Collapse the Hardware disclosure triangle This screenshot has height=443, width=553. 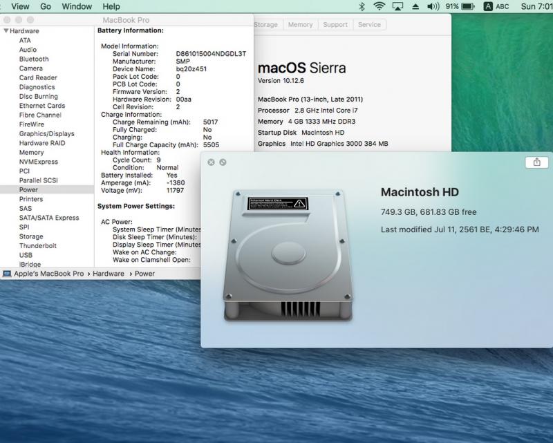click(6, 31)
